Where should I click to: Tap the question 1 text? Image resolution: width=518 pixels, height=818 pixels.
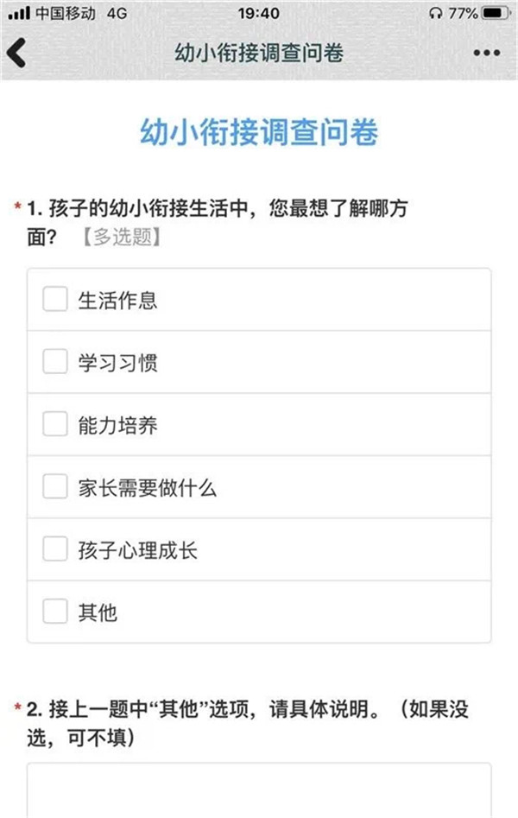pos(217,222)
